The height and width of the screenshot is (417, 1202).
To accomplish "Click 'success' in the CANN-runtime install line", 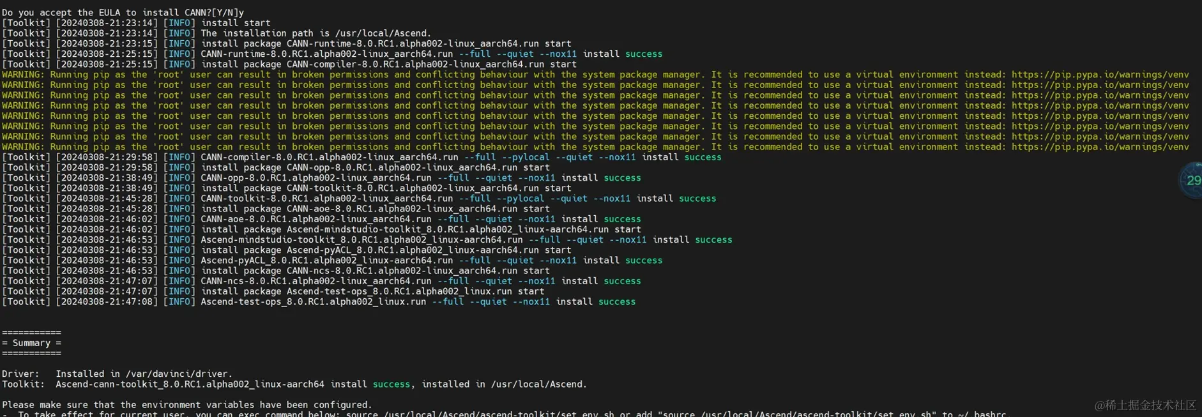I will tap(644, 54).
